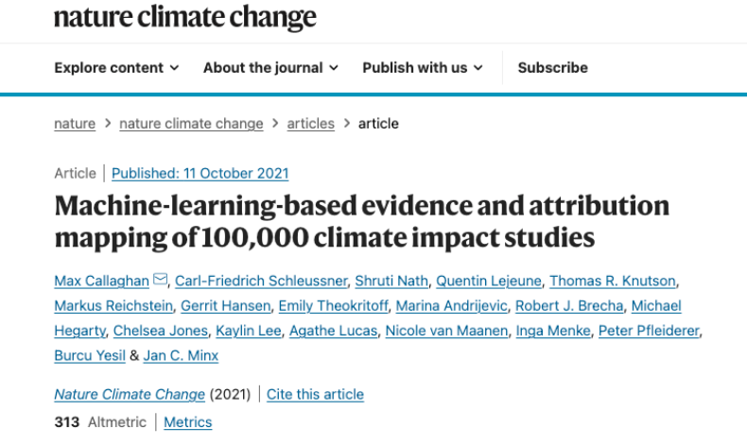
Task: Open Cite this article link
Action: pos(315,394)
